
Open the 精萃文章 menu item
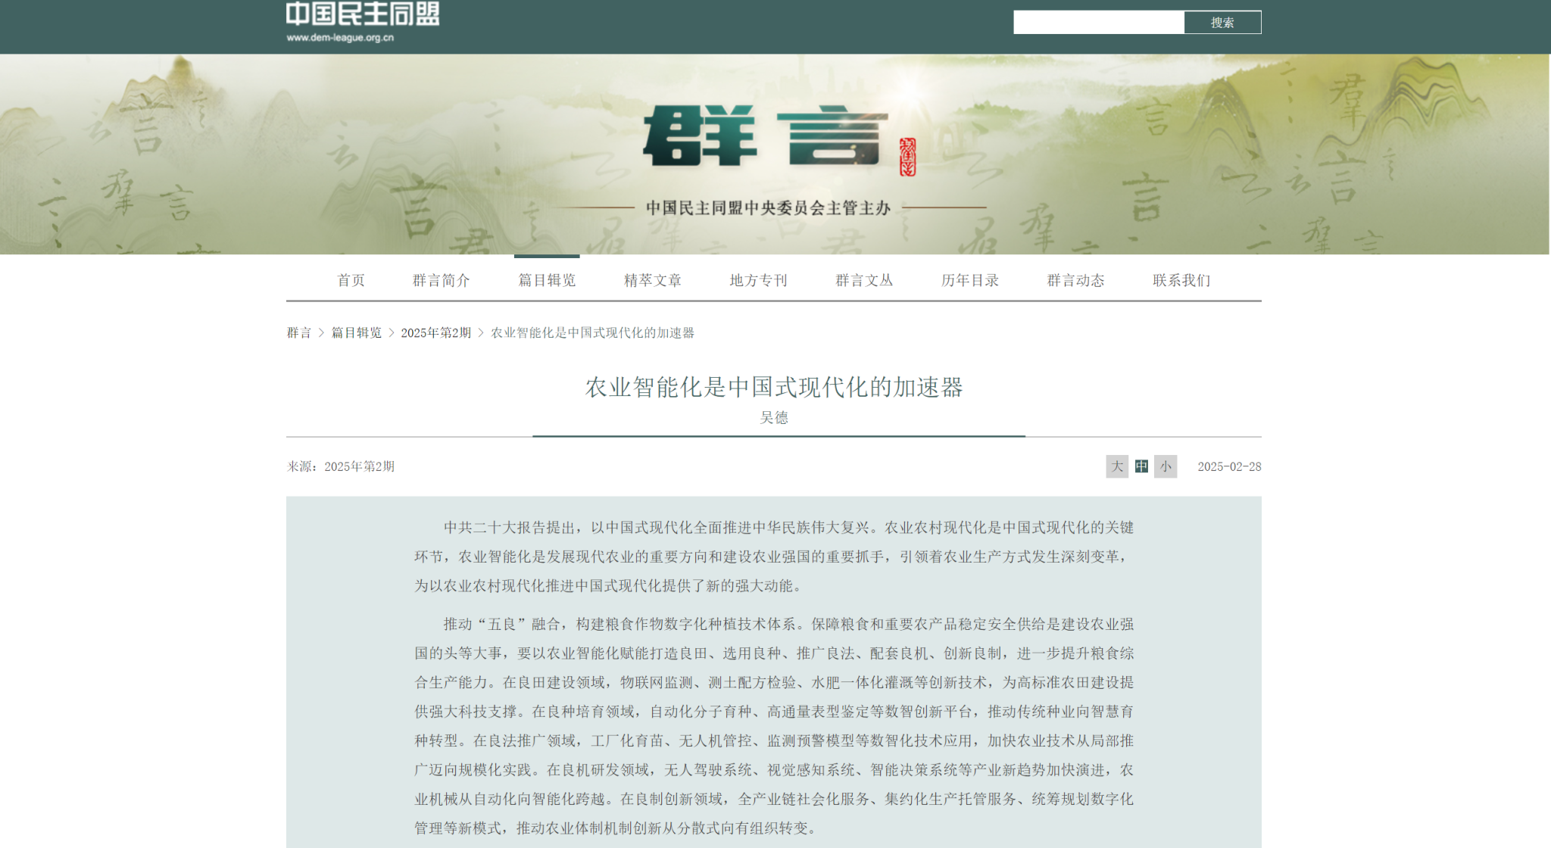pos(653,280)
